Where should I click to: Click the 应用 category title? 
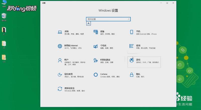[138, 45]
